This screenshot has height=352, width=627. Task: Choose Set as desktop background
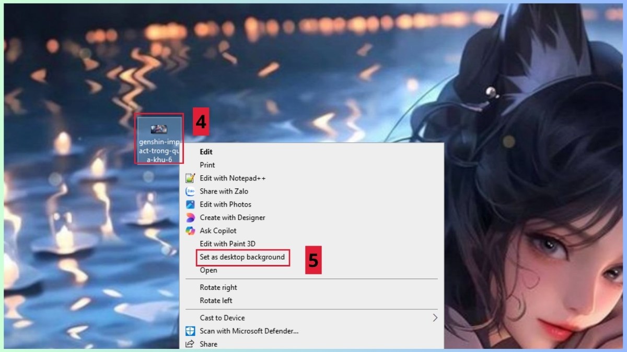coord(242,257)
